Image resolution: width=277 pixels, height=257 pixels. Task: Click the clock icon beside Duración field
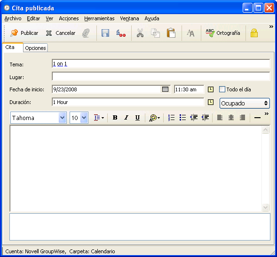tap(210, 102)
